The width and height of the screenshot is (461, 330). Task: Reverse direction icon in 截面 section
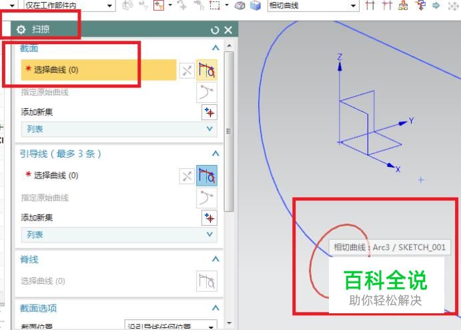coord(187,71)
